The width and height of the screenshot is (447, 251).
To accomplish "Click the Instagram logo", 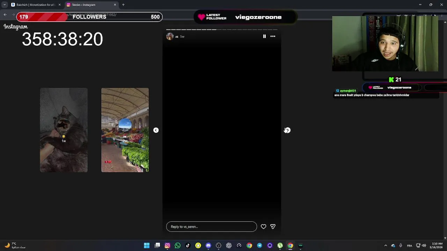I will [15, 26].
